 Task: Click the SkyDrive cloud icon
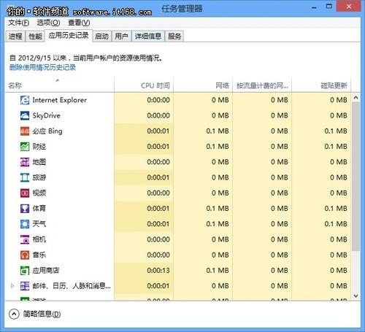pyautogui.click(x=25, y=115)
